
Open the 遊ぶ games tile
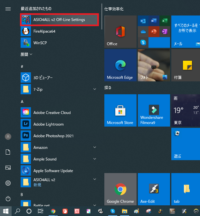click(186, 144)
